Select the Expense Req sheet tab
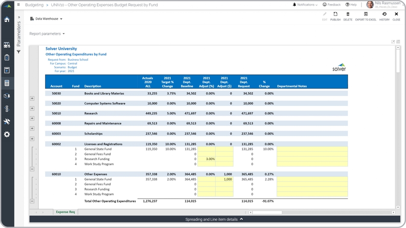406x228 pixels. point(65,212)
